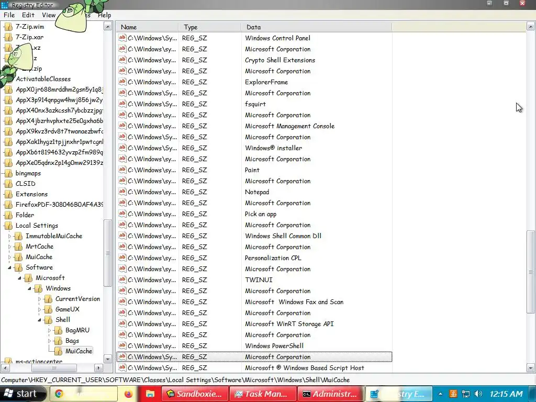Select the ActivatableClasses key
Screen dimensions: 536x402
click(x=43, y=79)
